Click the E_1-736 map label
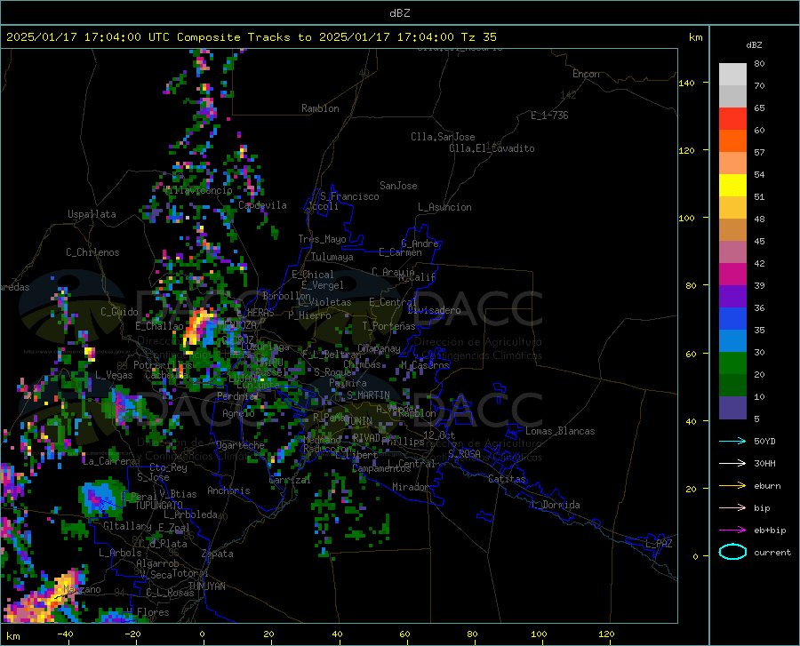The image size is (800, 646). click(x=549, y=116)
